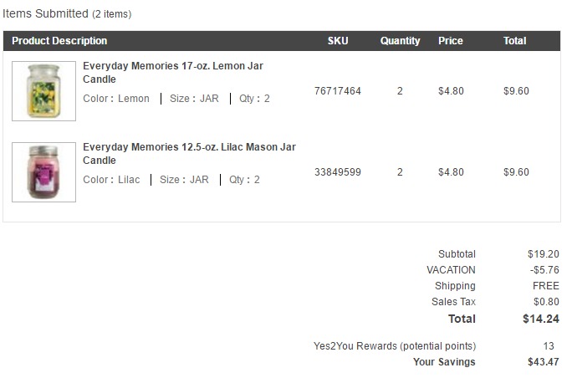
Task: Click the Color: Lemon attribute text
Action: [116, 99]
